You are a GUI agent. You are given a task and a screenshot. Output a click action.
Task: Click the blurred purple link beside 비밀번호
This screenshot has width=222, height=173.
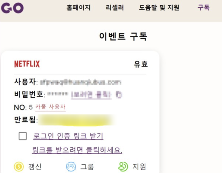pos(91,95)
